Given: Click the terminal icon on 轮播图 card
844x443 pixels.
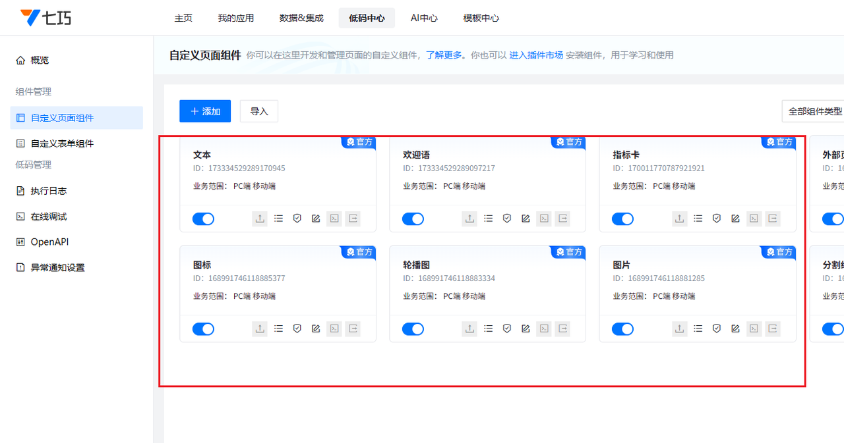Looking at the screenshot, I should coord(544,328).
